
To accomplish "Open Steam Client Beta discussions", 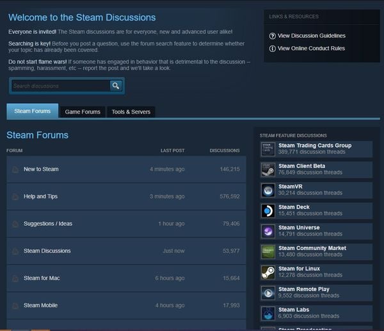I will click(x=301, y=166).
